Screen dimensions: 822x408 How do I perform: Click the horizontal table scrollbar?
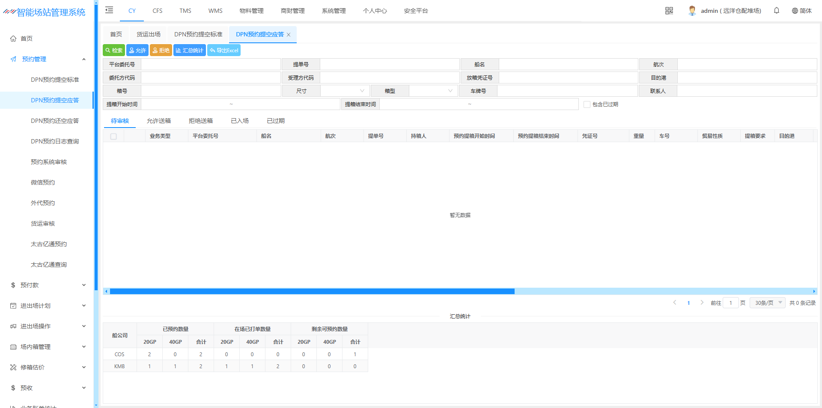tap(312, 291)
